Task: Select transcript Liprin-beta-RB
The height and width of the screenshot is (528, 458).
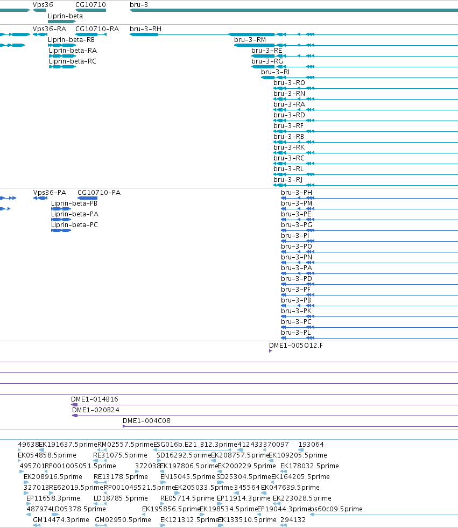Action: click(x=71, y=40)
